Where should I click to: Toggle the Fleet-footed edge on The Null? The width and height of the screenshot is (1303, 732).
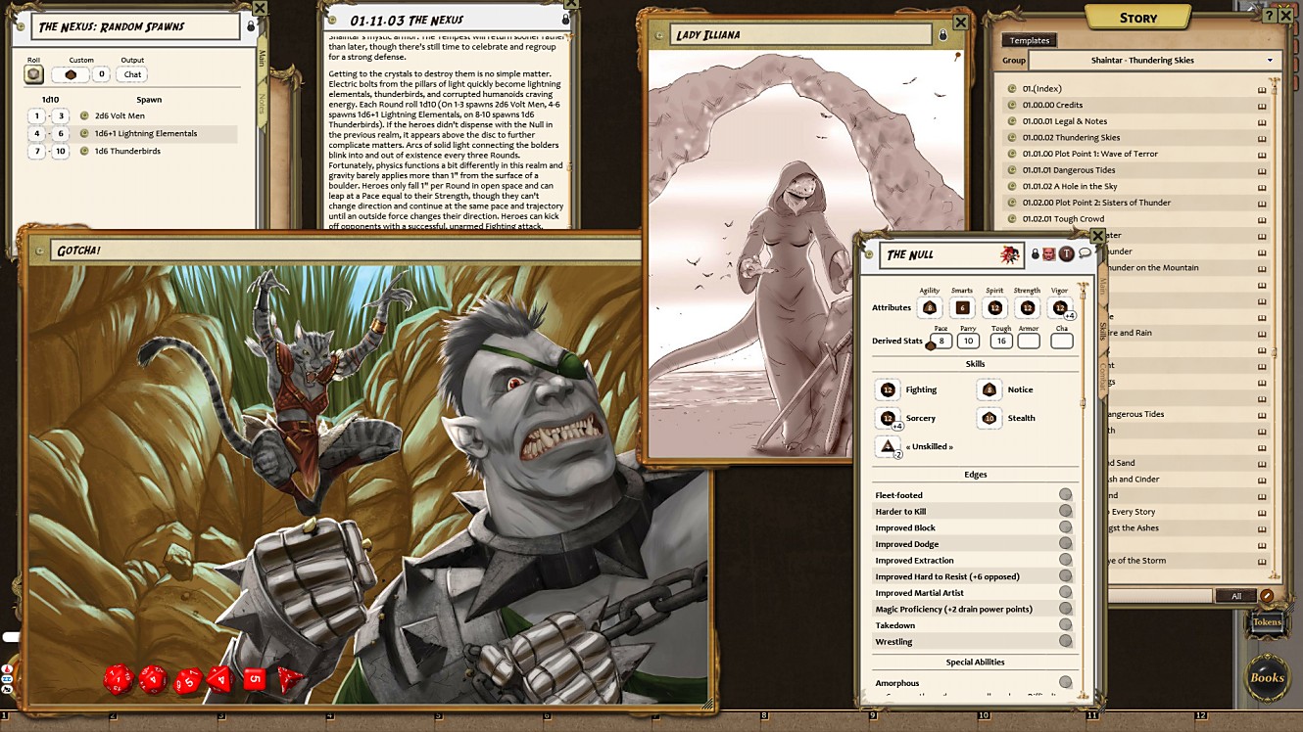pyautogui.click(x=1065, y=493)
